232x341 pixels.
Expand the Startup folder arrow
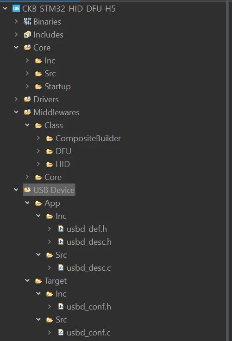click(x=27, y=87)
